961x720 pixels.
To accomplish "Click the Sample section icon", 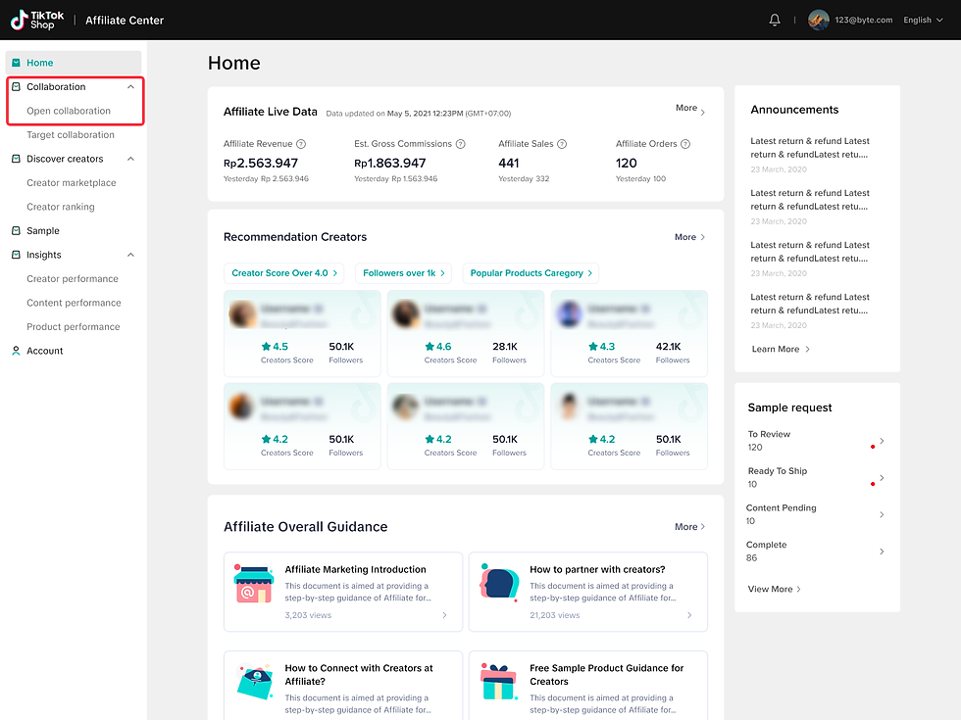I will tap(18, 230).
